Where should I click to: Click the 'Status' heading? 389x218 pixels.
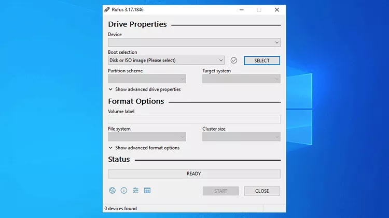coord(119,159)
